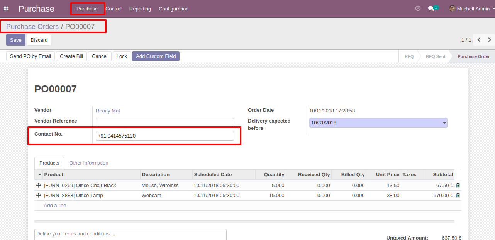Open the Ready Mat vendor link
The height and width of the screenshot is (240, 495).
108,111
